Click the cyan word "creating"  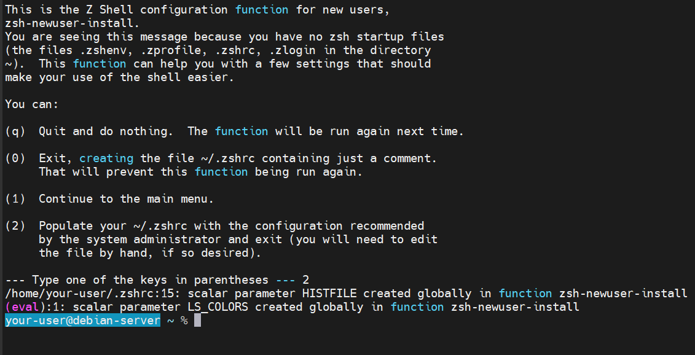(106, 158)
